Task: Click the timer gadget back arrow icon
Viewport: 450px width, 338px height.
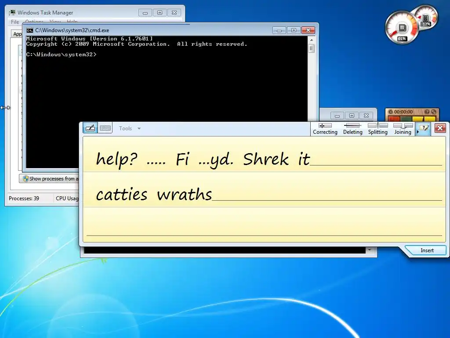Action: click(x=390, y=112)
